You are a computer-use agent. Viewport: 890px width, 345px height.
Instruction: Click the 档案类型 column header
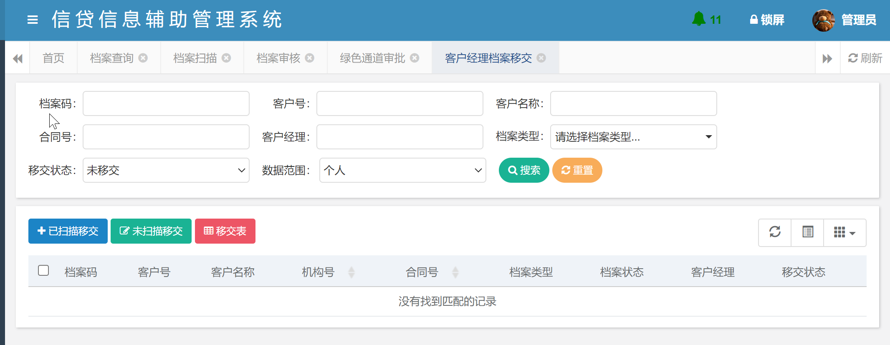(x=531, y=272)
